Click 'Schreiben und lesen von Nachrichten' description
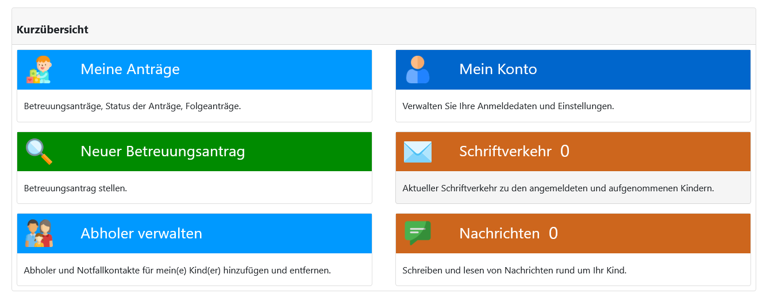Screen dimensions: 766x301 514,270
